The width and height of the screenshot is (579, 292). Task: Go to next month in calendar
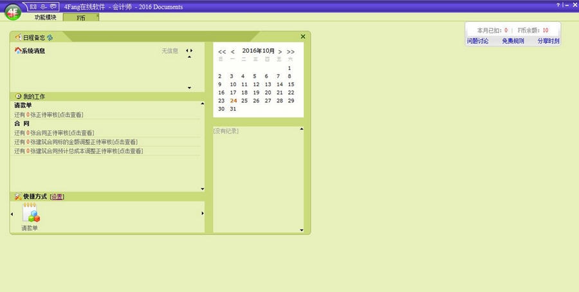click(x=280, y=51)
